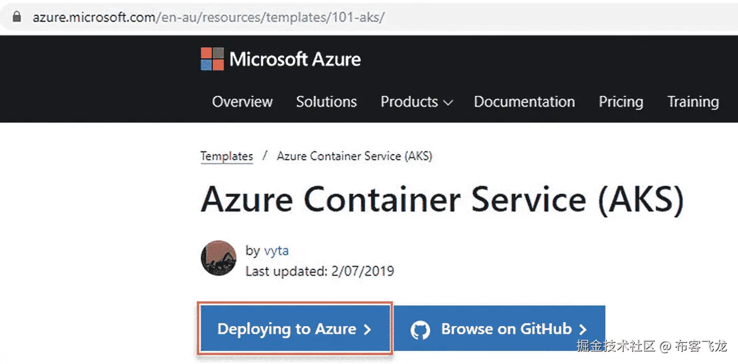This screenshot has height=364, width=738.
Task: Click the Azure Container Service (AKS) breadcrumb text
Action: (x=355, y=156)
